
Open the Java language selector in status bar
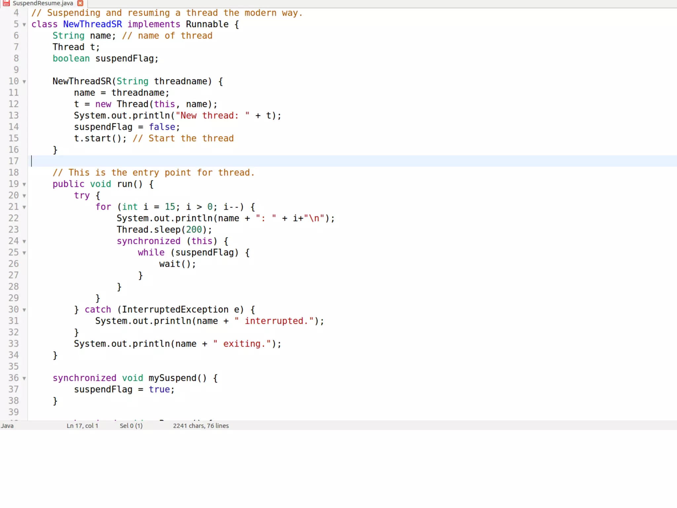7,426
